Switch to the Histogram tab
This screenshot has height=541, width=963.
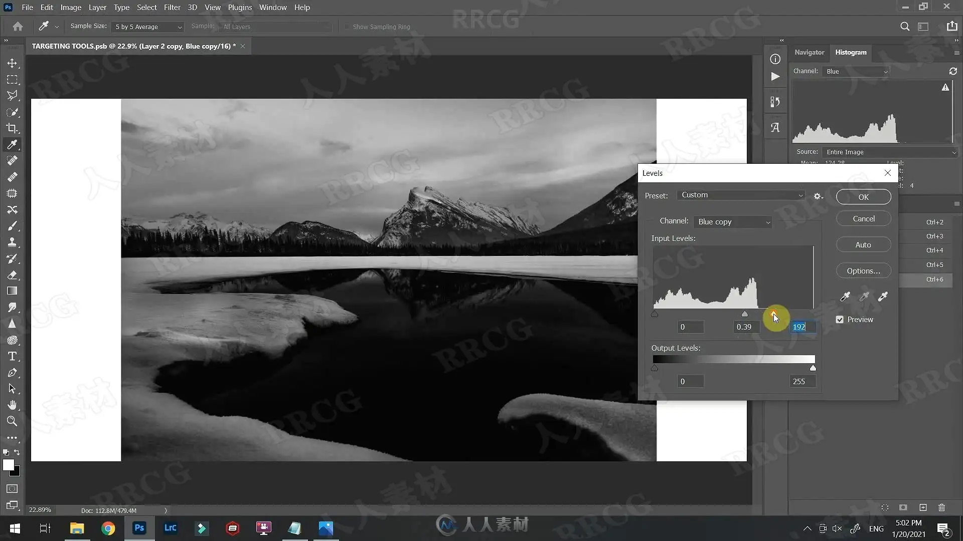[851, 52]
